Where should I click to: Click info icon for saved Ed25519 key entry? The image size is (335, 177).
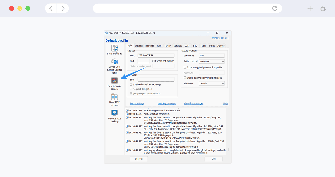(127, 126)
